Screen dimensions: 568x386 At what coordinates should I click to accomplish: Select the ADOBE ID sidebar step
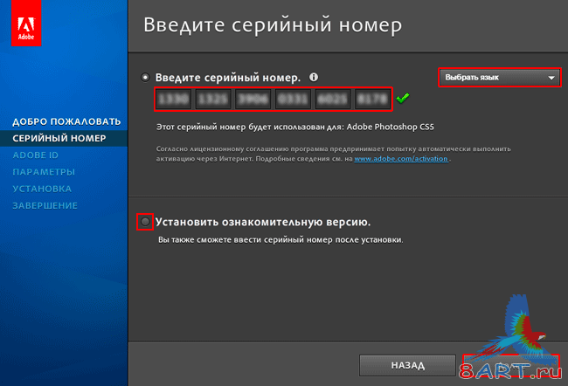coord(36,155)
